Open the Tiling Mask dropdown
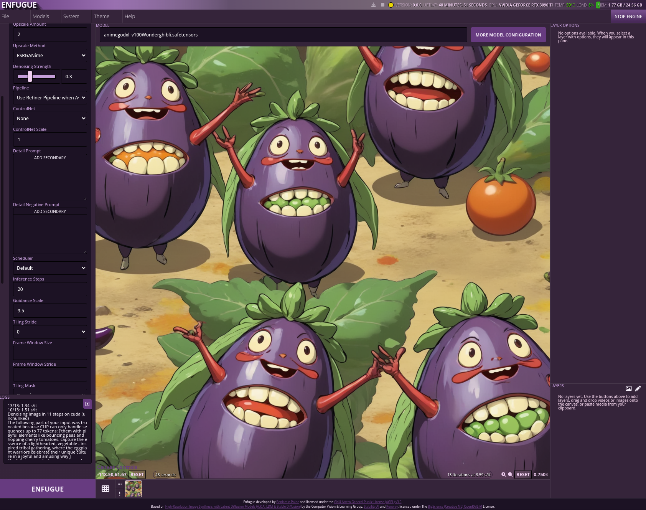The width and height of the screenshot is (646, 510). tap(50, 392)
